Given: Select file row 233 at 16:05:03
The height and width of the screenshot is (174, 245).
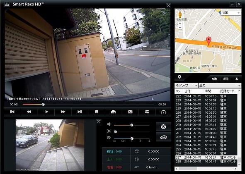Looking at the screenshot, I should [206, 141].
